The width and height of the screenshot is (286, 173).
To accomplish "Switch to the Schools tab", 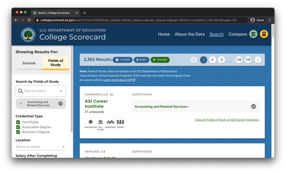I will 29,63.
